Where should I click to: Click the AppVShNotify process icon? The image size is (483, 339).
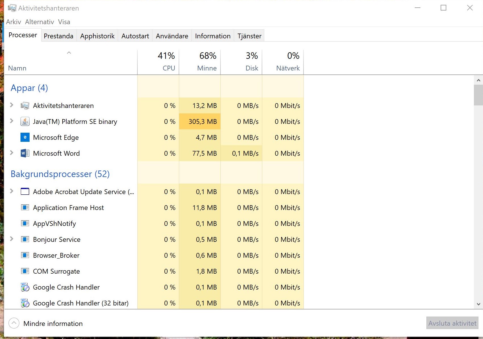coord(25,223)
